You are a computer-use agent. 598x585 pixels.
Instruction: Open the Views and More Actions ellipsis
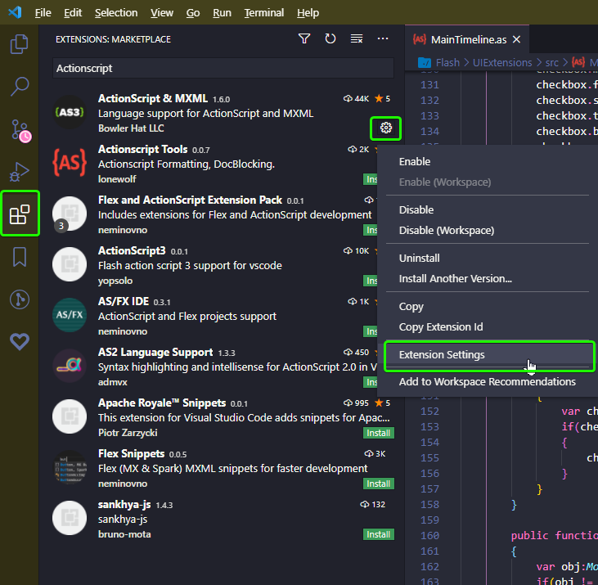point(383,39)
